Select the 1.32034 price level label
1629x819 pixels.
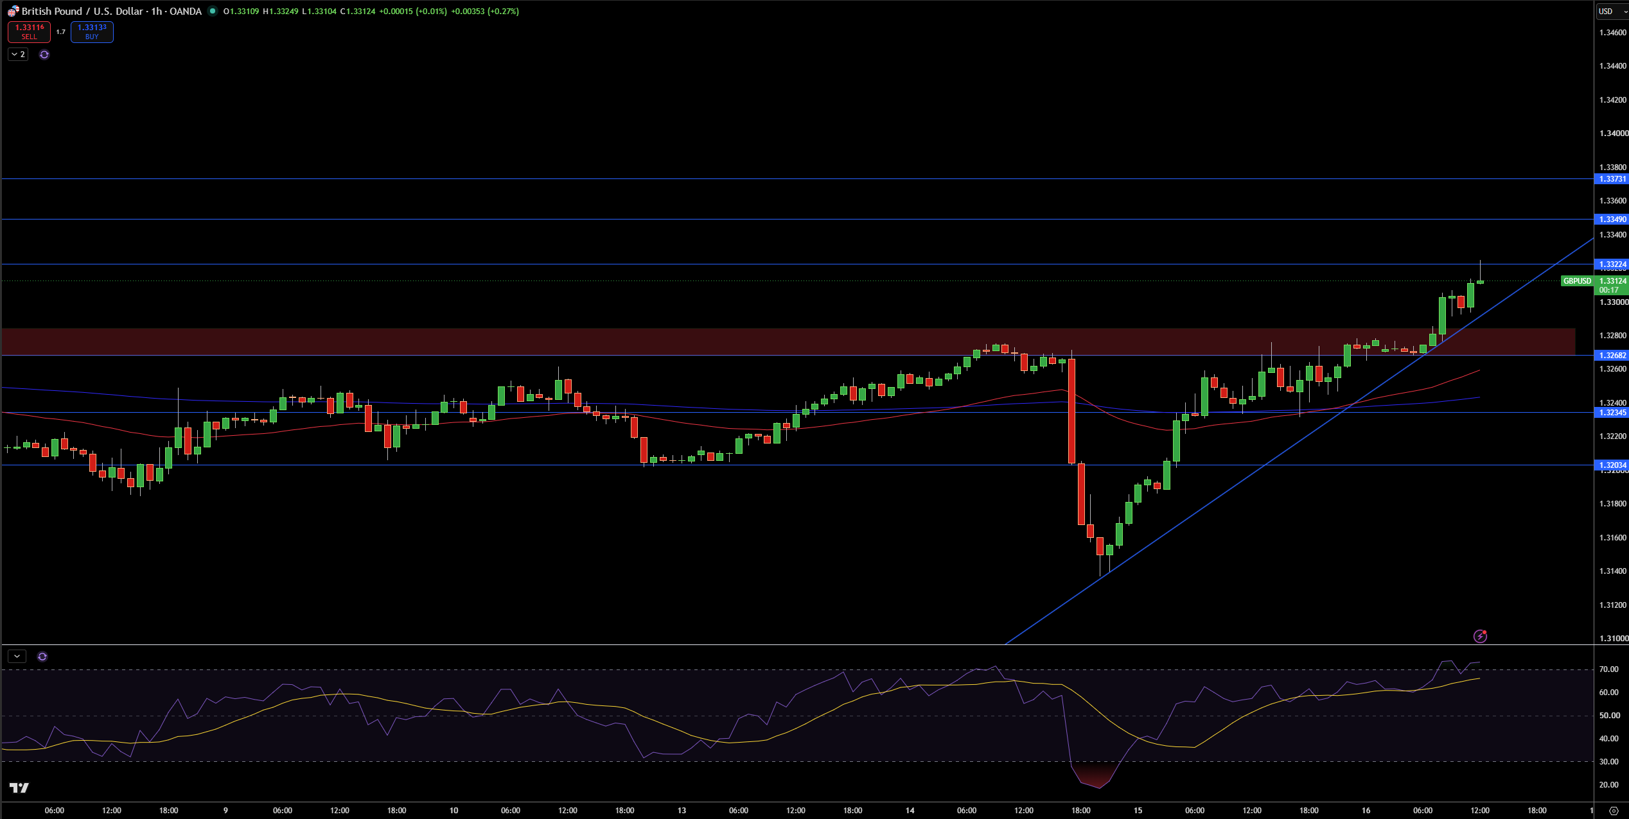click(x=1612, y=465)
